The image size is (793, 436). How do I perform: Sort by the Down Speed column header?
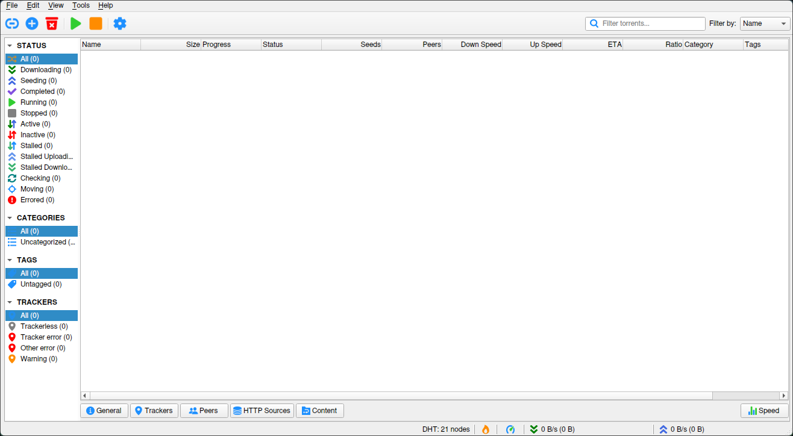[472, 45]
